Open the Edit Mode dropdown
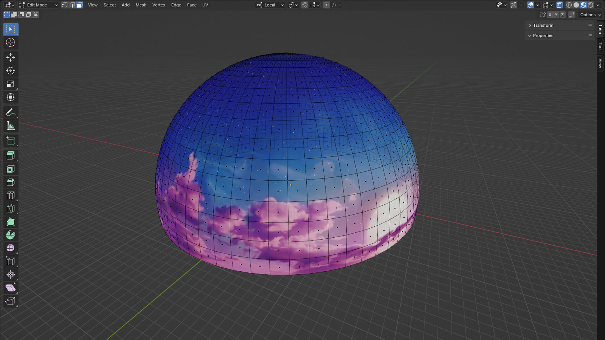The image size is (605, 340). (x=38, y=5)
